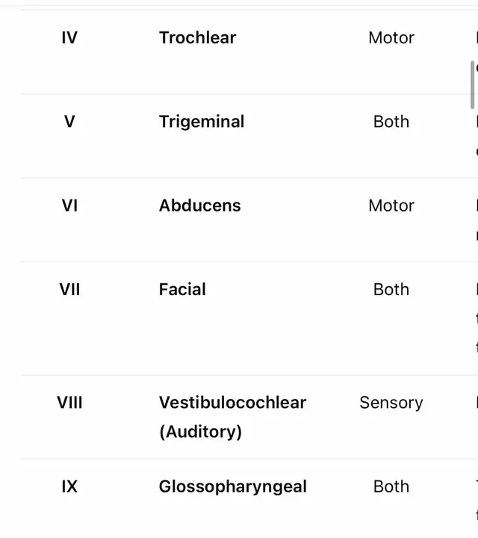Click the Roman numeral VII cell
The width and height of the screenshot is (478, 538).
pos(69,289)
